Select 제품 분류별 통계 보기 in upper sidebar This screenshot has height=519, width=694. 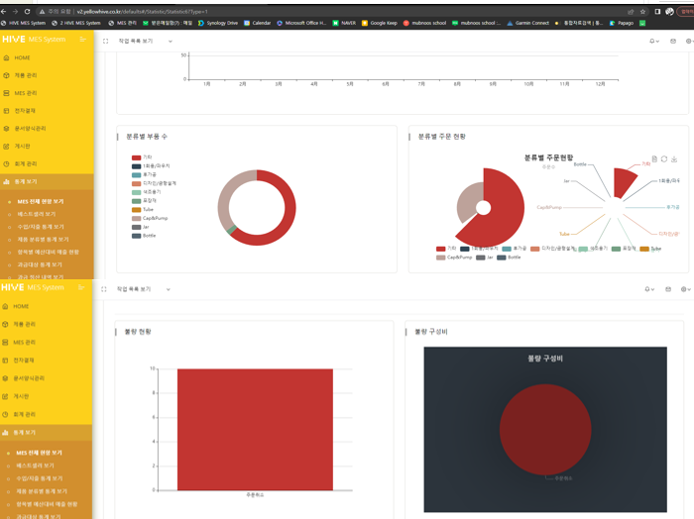point(43,240)
